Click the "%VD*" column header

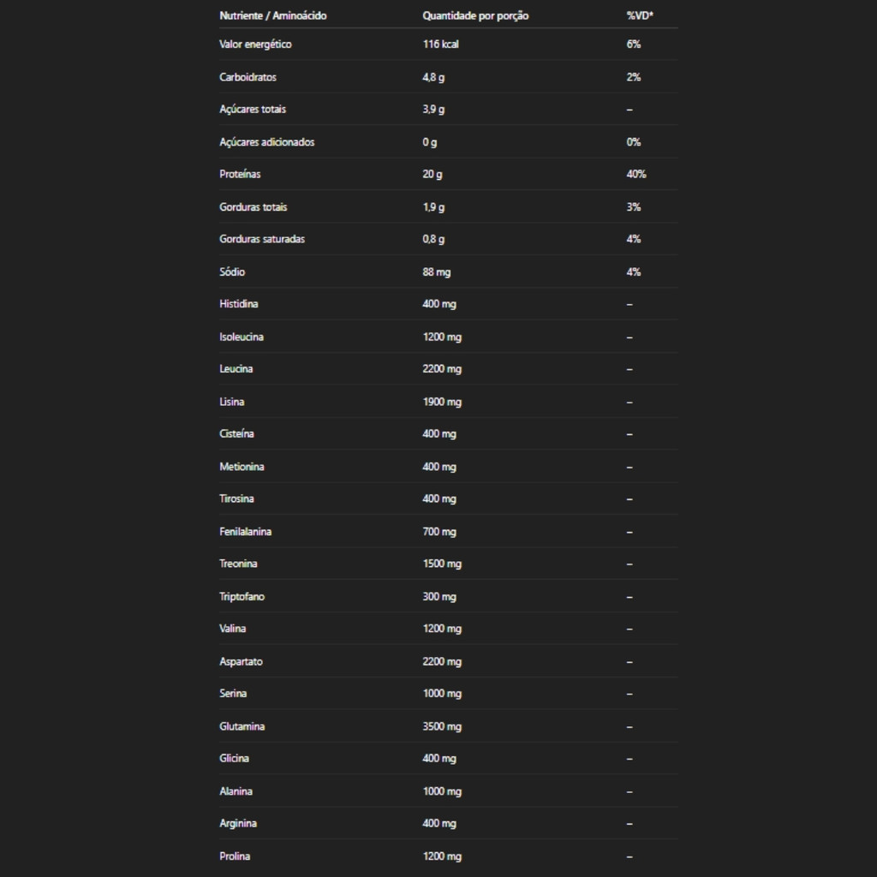point(640,15)
